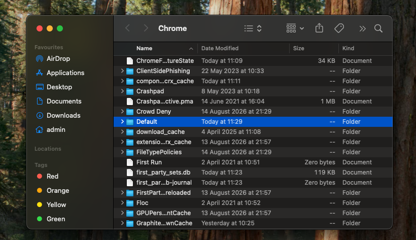This screenshot has width=416, height=240.
Task: Select the First Run document icon
Action: [x=130, y=162]
